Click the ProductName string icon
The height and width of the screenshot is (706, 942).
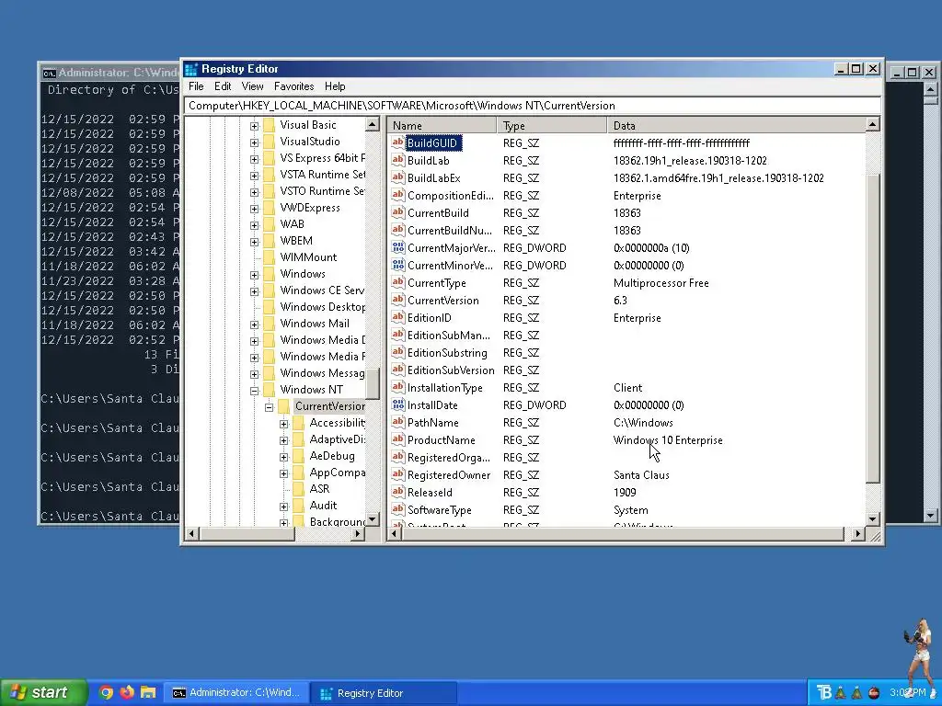coord(397,439)
